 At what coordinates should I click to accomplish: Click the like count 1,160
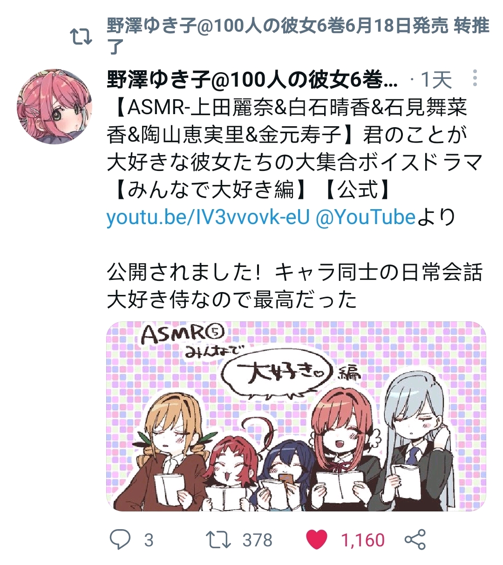point(363,540)
